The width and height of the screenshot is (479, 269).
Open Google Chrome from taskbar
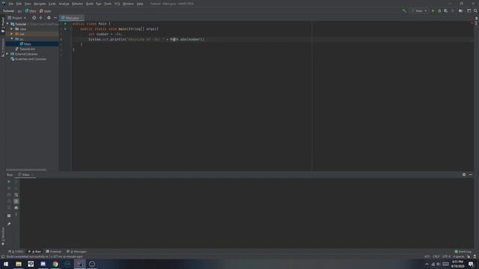pos(55,264)
